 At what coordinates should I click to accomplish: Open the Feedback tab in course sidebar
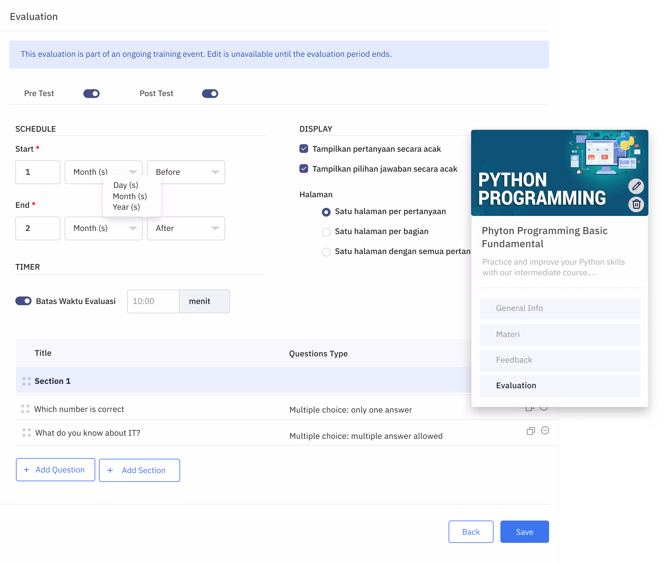pos(559,360)
